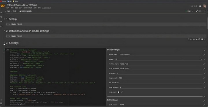Image resolution: width=208 pixels, height=107 pixels.
Task: Open the third menu in the Colab menu bar
Action: click(x=16, y=8)
